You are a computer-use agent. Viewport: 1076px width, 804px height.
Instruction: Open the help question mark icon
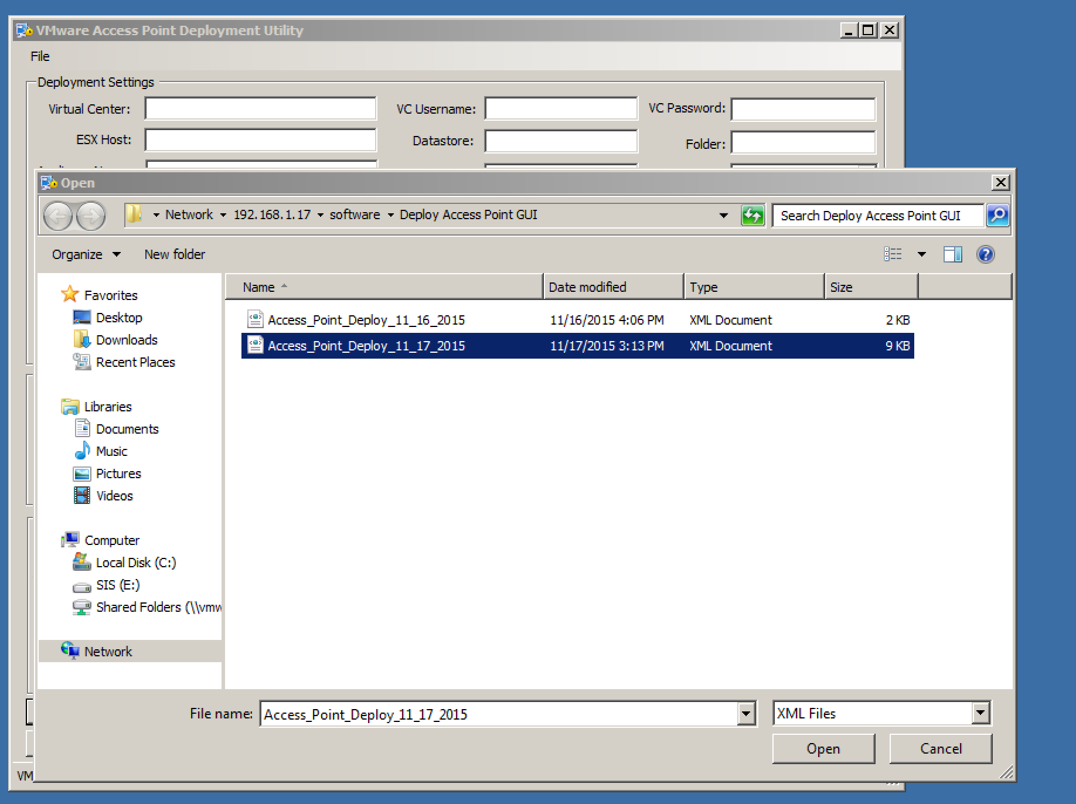[x=985, y=254]
